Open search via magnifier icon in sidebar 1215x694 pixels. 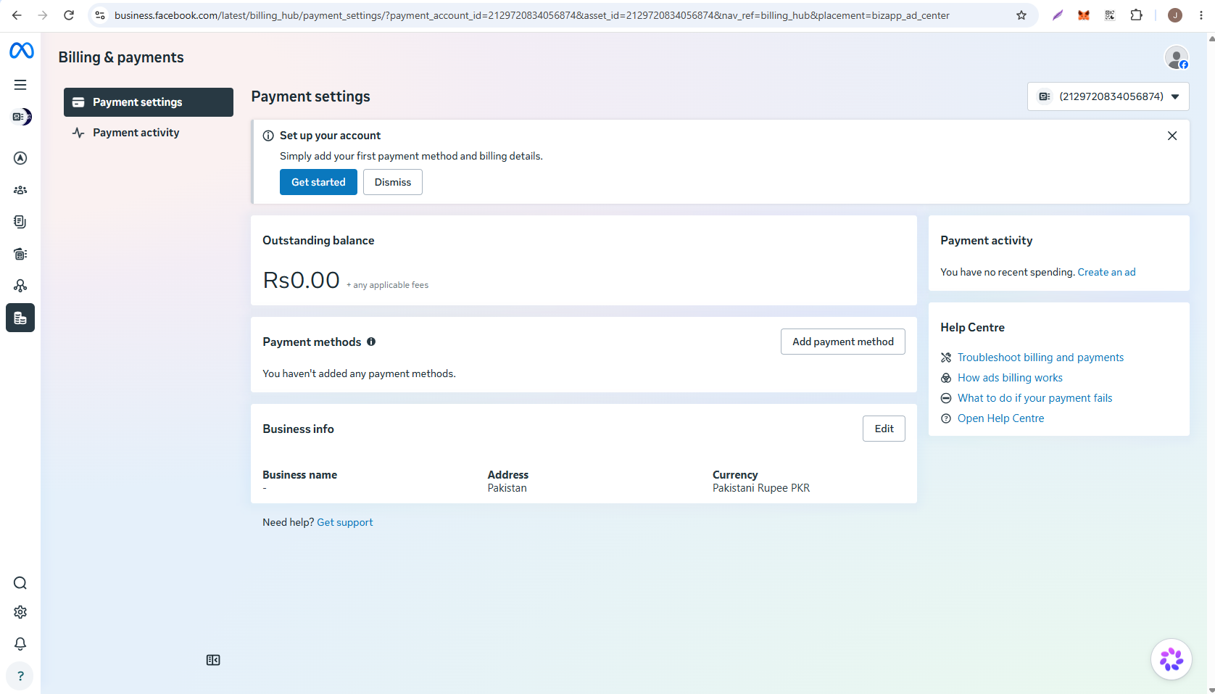20,583
